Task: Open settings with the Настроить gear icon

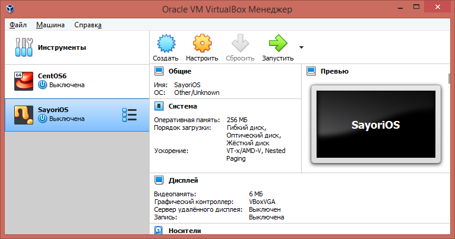Action: [202, 43]
